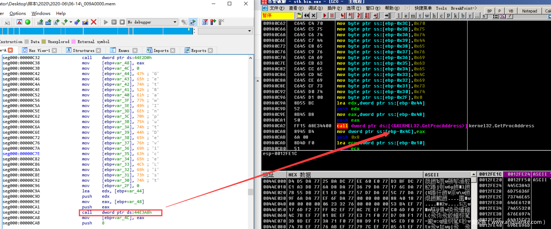Expand the No debugger dropdown
Image resolution: width=551 pixels, height=229 pixels.
(175, 22)
